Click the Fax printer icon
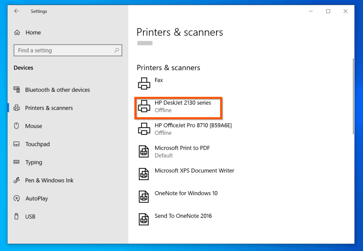 point(144,84)
